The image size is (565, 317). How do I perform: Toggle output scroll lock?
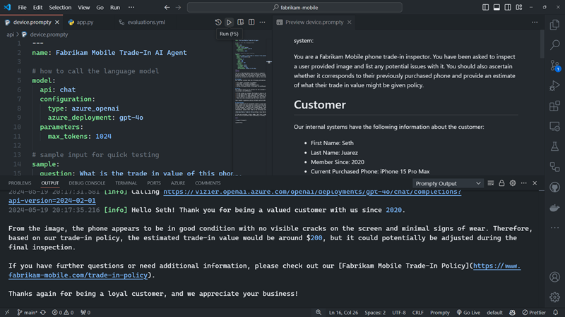[x=501, y=183]
